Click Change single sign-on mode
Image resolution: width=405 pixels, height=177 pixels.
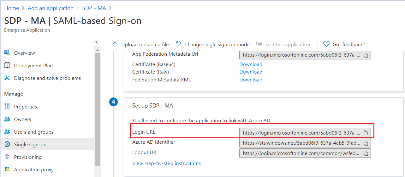coord(217,44)
